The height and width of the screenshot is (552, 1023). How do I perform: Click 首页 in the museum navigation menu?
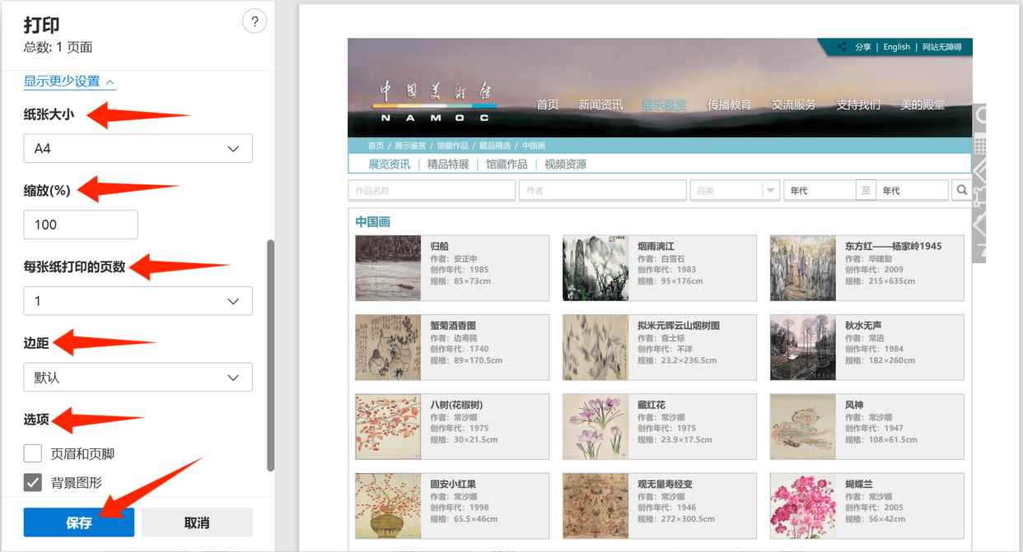click(x=548, y=104)
